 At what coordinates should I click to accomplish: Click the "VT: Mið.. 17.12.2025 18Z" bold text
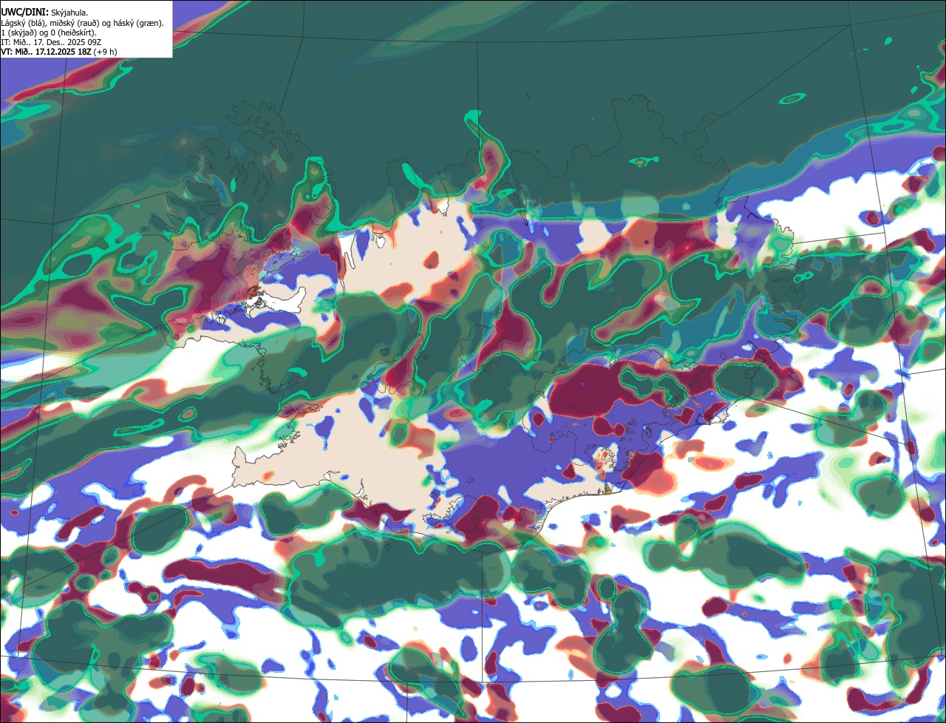click(x=46, y=52)
